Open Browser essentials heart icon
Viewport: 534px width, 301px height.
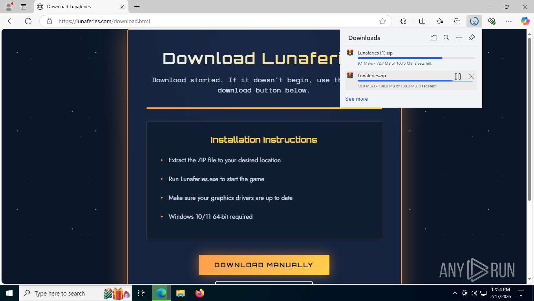pyautogui.click(x=492, y=21)
